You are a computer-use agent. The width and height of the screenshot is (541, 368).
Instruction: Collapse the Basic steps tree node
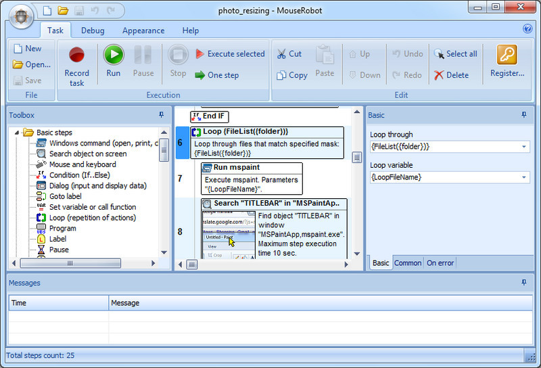(18, 133)
